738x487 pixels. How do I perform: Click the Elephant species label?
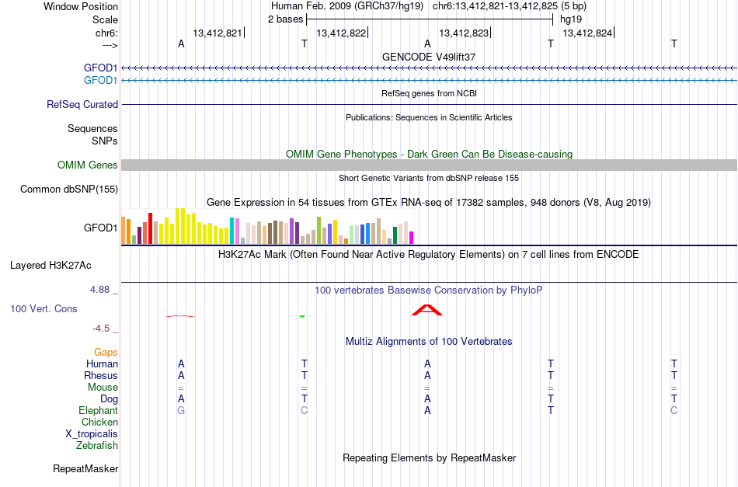click(x=99, y=410)
